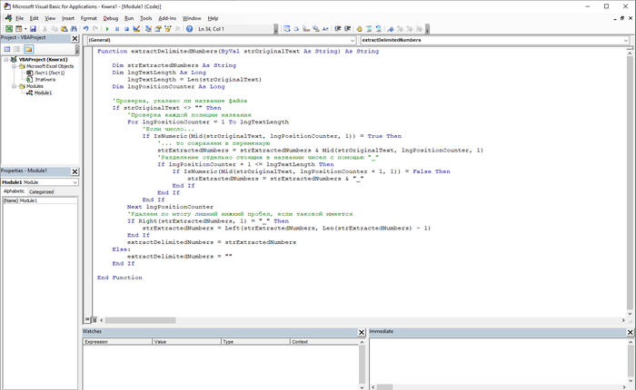Viewport: 636px width, 390px height.
Task: Open VBA Help via question mark icon
Action: point(190,29)
